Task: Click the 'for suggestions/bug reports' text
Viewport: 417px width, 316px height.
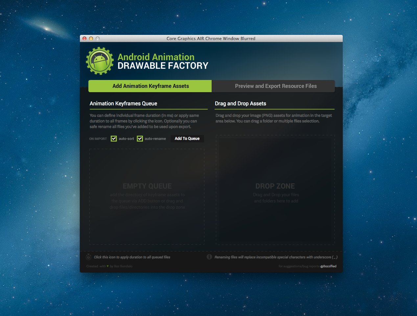Action: point(299,266)
